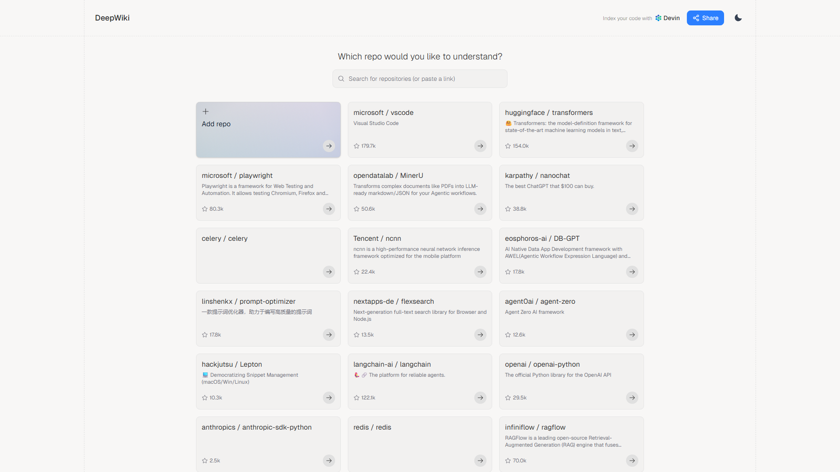840x472 pixels.
Task: Toggle dark mode with the moon icon
Action: (738, 17)
